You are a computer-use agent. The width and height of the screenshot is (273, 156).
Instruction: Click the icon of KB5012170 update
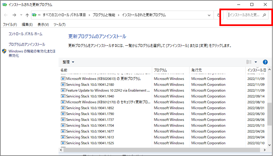(x=63, y=102)
